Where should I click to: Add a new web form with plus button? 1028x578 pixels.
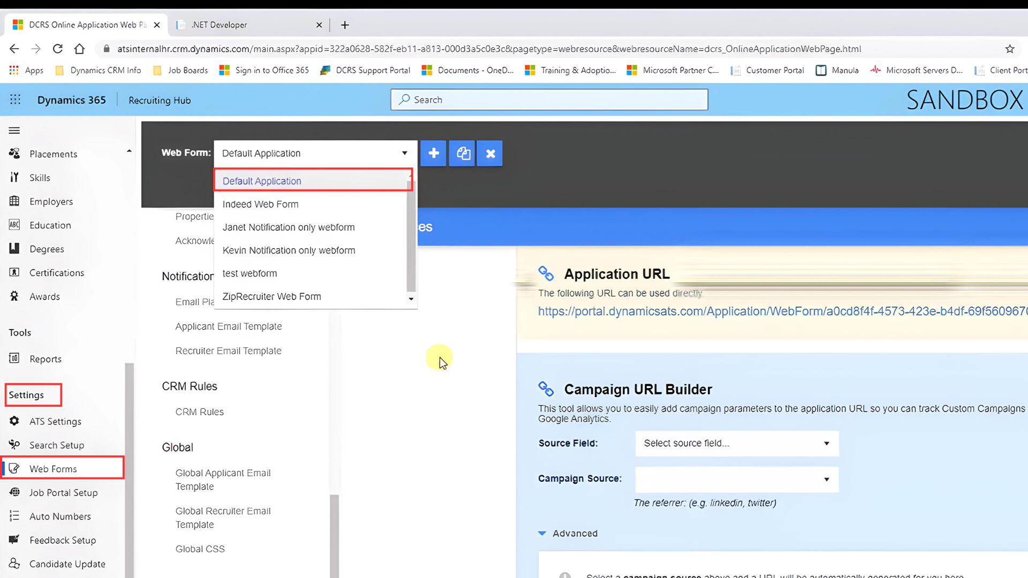[x=433, y=154]
